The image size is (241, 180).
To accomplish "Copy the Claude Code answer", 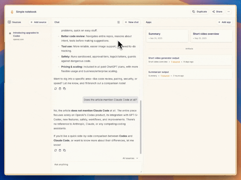I will 64,150.
